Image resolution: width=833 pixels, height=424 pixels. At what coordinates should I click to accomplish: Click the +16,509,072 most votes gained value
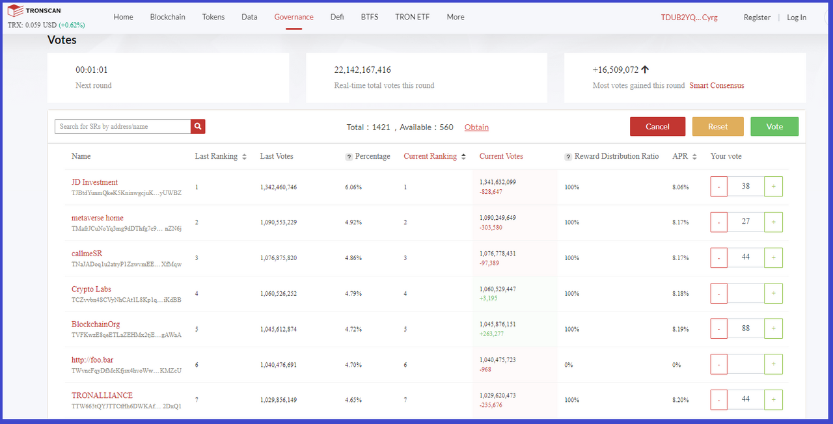(616, 70)
